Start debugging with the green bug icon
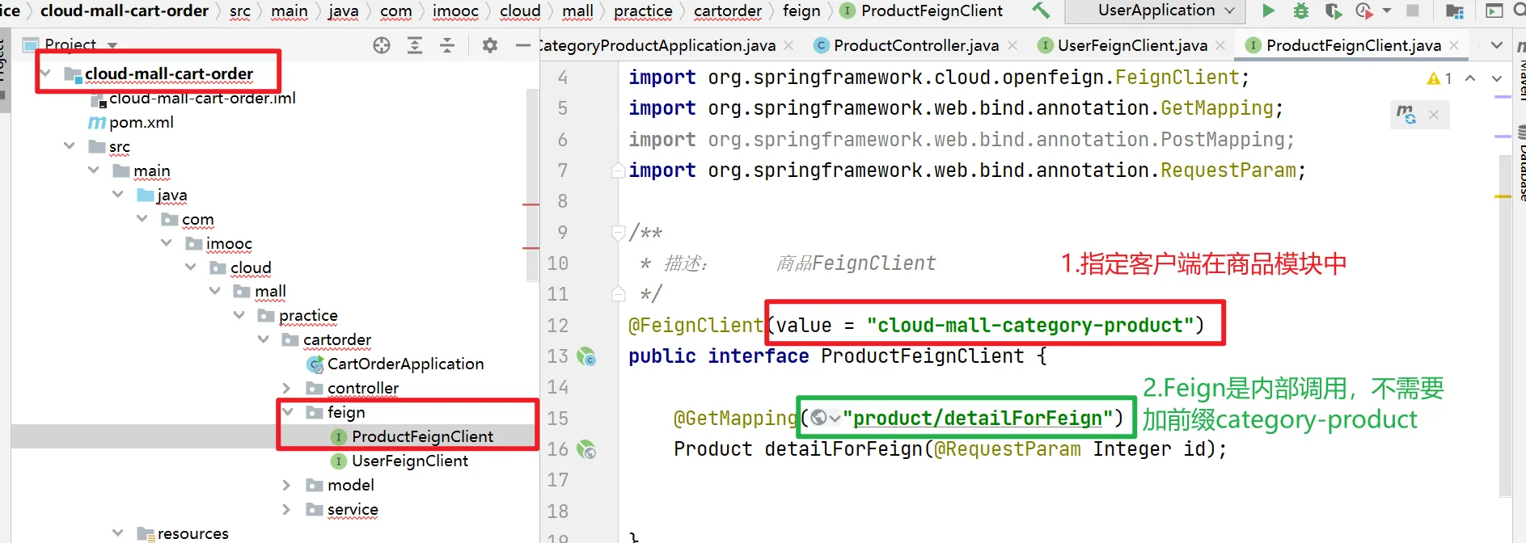 pos(1301,11)
